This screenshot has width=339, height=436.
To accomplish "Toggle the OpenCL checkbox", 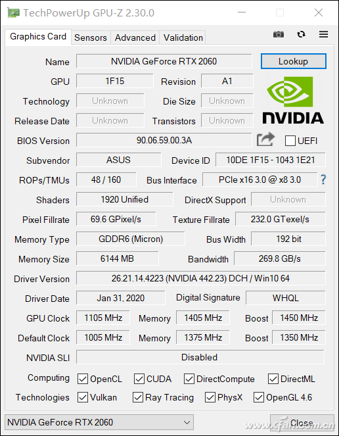I will tap(83, 379).
